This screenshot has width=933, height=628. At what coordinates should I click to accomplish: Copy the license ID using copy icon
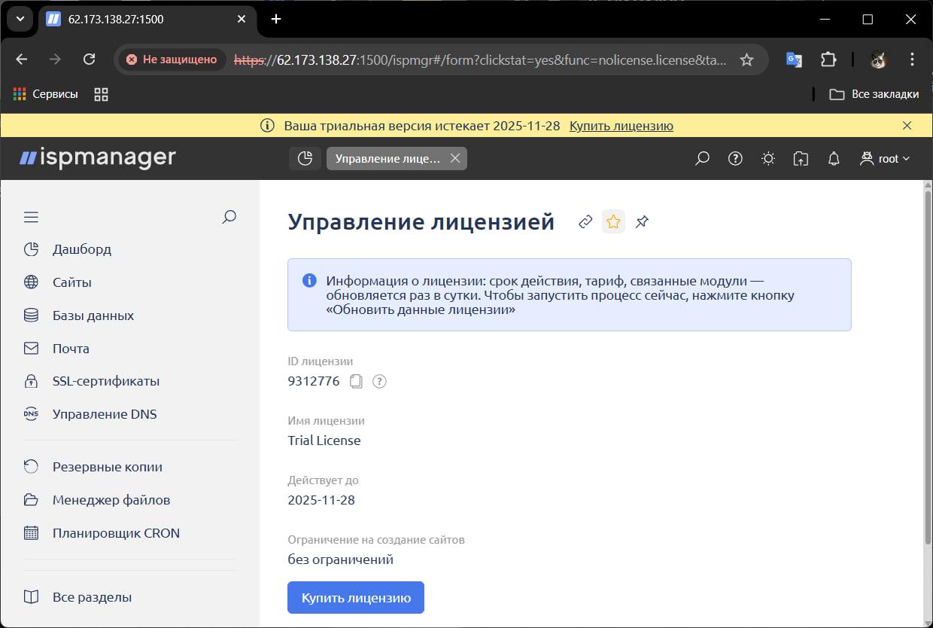pyautogui.click(x=355, y=382)
